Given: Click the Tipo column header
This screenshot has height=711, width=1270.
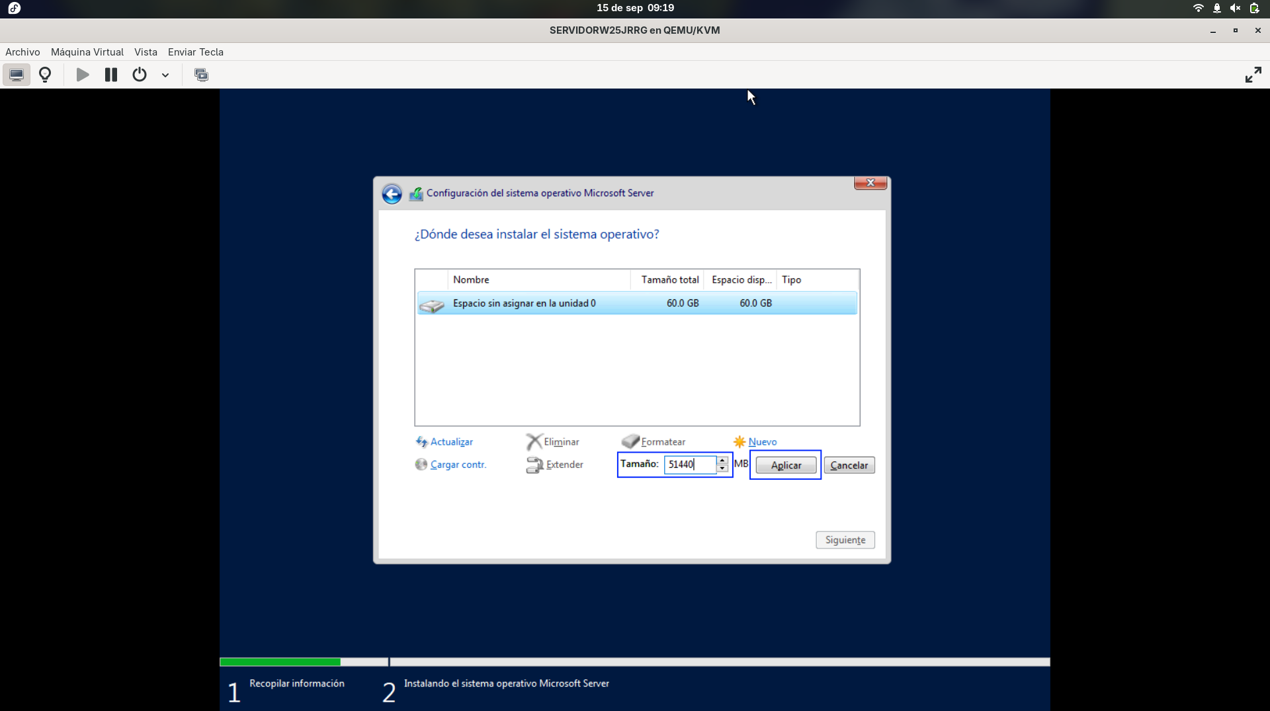Looking at the screenshot, I should pos(818,280).
